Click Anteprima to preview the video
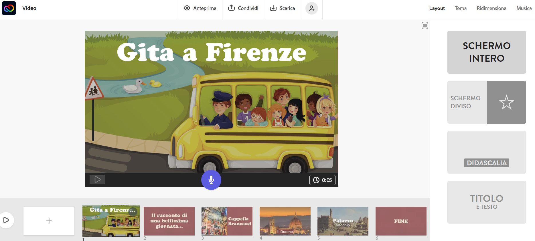The image size is (535, 241). [200, 8]
